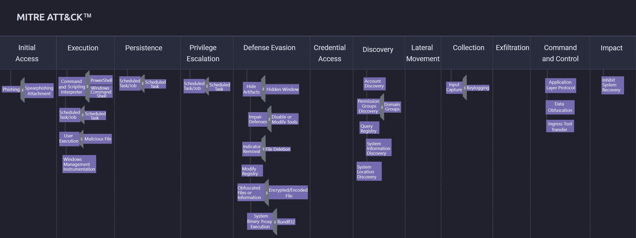The width and height of the screenshot is (636, 238).
Task: Select the Defense Evasion tactic header
Action: [269, 48]
